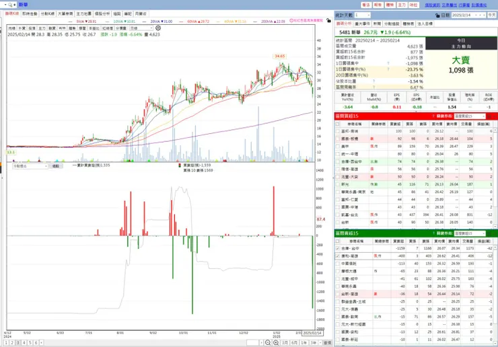Click the lock icon beside 日期 label

437,15
